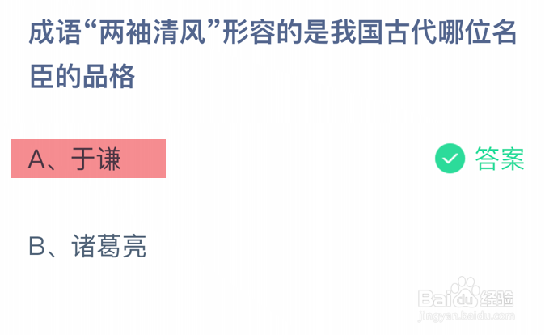The height and width of the screenshot is (335, 545).
Task: Click the pink highlight behind option A
Action: coord(89,159)
